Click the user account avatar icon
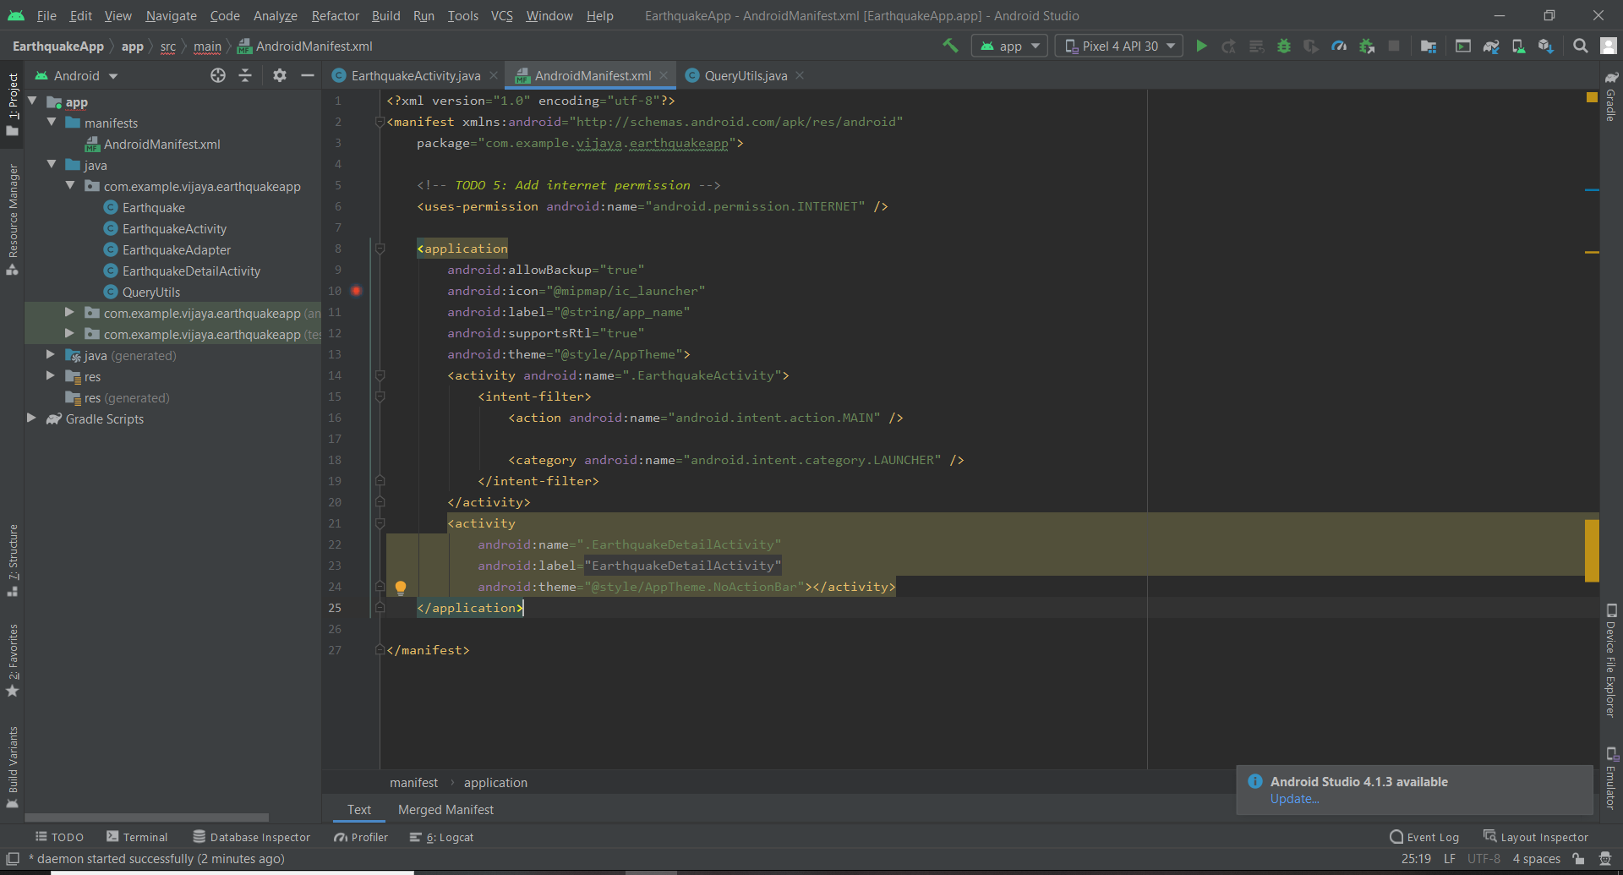 coord(1609,46)
